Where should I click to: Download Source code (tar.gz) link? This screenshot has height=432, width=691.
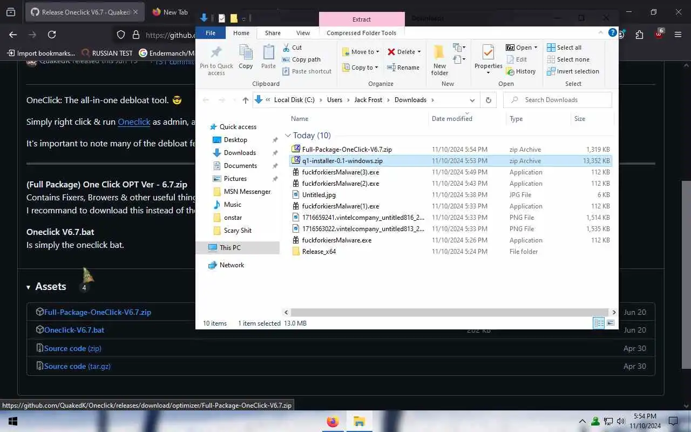pos(77,366)
